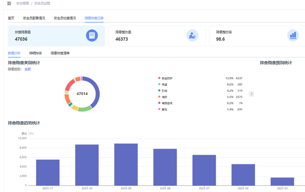Click the 安全管理 breadcrumb link
305x192 pixels.
pos(23,3)
